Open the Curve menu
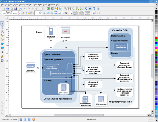 point(35,5)
